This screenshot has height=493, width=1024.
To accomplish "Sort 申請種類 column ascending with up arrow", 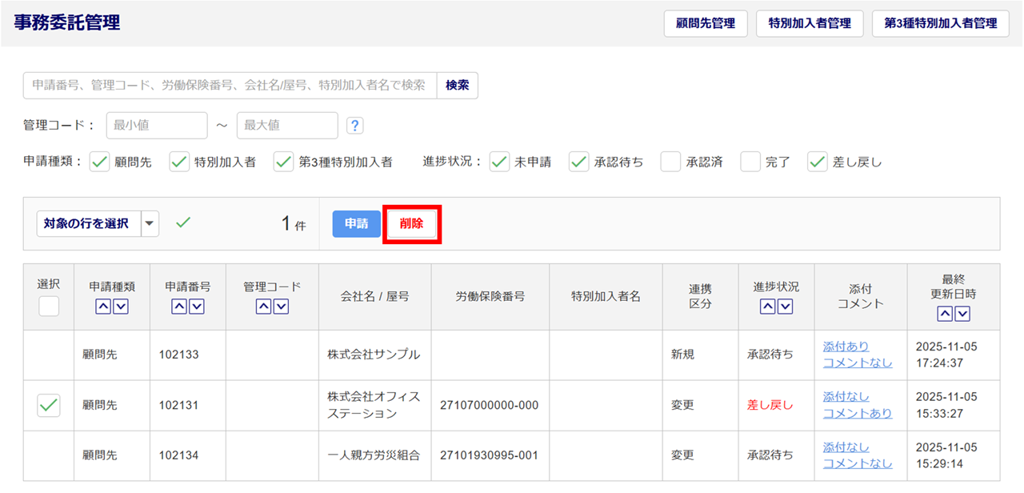I will [x=103, y=307].
